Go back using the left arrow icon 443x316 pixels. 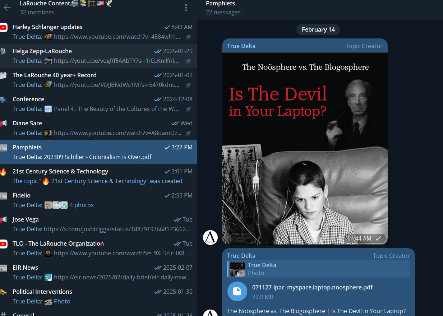pyautogui.click(x=7, y=8)
